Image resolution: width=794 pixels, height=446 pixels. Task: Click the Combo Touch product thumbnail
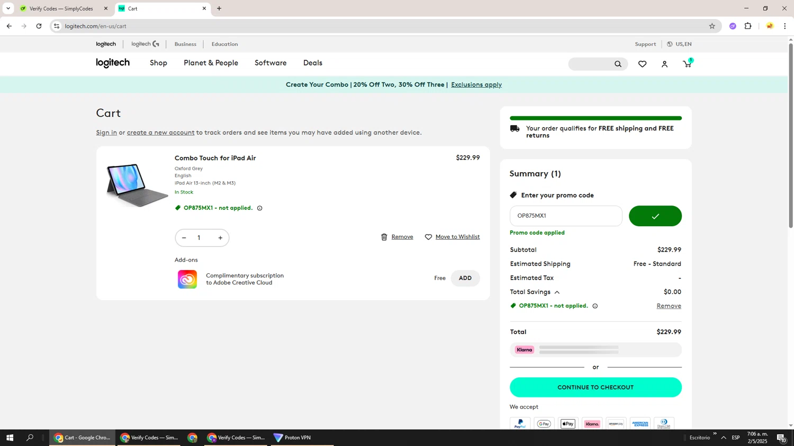137,184
